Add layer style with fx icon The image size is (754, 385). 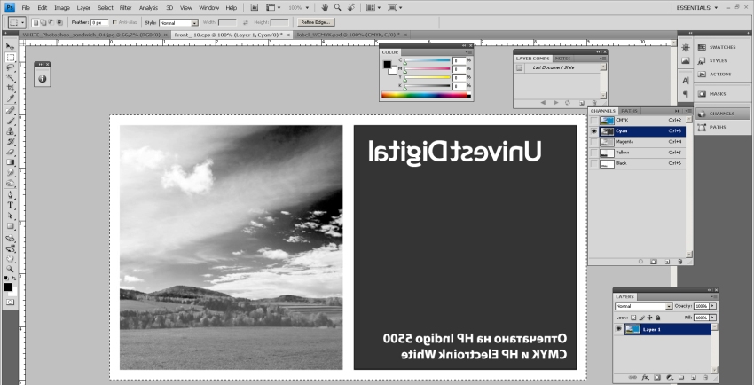coord(645,378)
